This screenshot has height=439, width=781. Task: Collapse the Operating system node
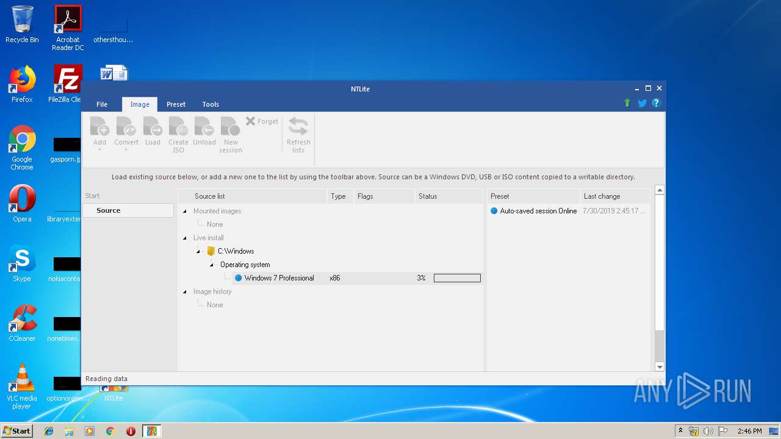tap(212, 265)
